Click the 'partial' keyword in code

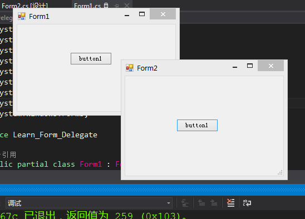pyautogui.click(x=32, y=165)
